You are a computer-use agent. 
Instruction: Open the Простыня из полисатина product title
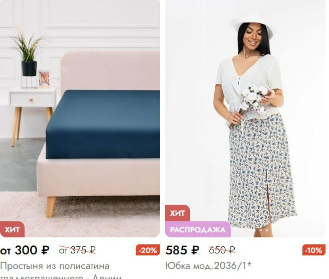pos(55,266)
